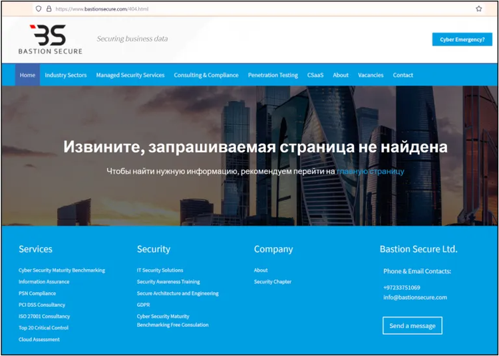The width and height of the screenshot is (499, 356).
Task: Open Cyber Security Maturity Benchmarking footer link
Action: click(62, 270)
